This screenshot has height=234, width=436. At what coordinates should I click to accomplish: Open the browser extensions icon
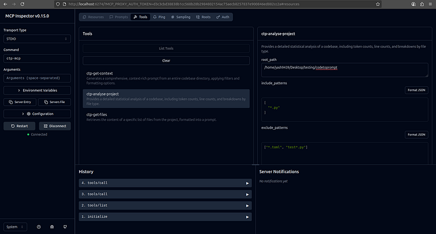[x=422, y=4]
